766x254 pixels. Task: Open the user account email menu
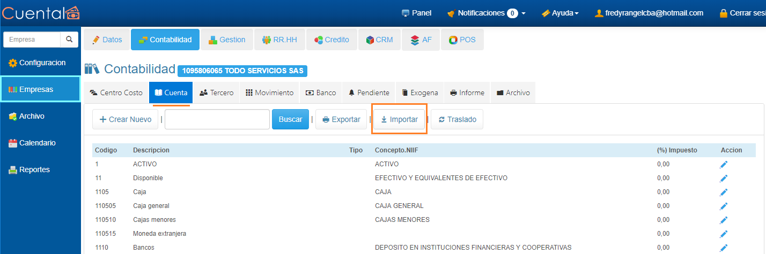[x=649, y=13]
